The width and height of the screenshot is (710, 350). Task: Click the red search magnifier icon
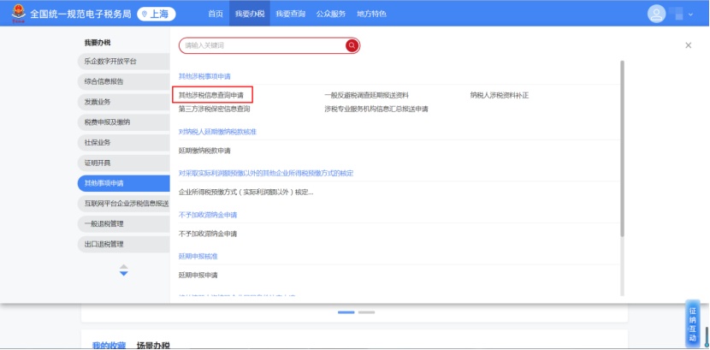click(352, 45)
